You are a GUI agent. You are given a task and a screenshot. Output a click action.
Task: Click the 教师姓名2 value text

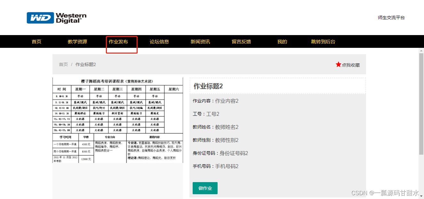(x=227, y=127)
